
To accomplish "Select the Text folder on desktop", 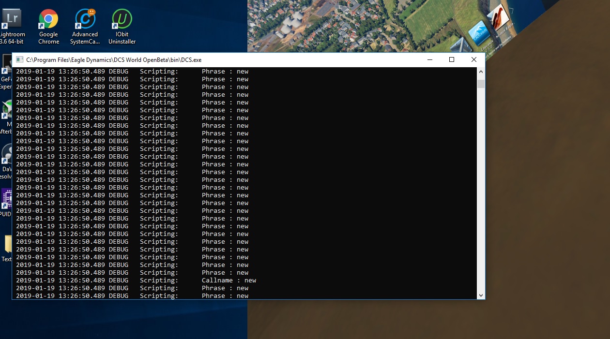I will (x=6, y=248).
